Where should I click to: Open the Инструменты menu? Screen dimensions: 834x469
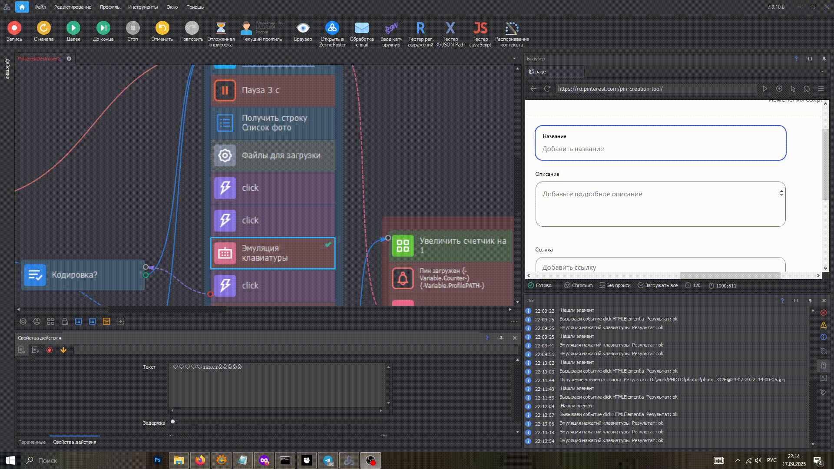(142, 7)
